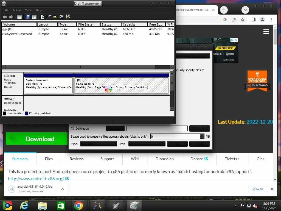Select the (C:) 69.66 GB partition block
Viewport: 281px width, 211px height.
click(x=122, y=86)
